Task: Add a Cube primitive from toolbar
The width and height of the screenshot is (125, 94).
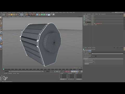Action: 37,15
